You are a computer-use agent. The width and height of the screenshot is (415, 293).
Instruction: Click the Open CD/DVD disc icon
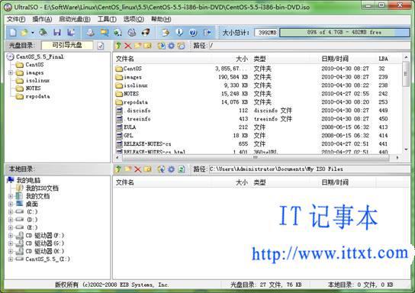[43, 32]
